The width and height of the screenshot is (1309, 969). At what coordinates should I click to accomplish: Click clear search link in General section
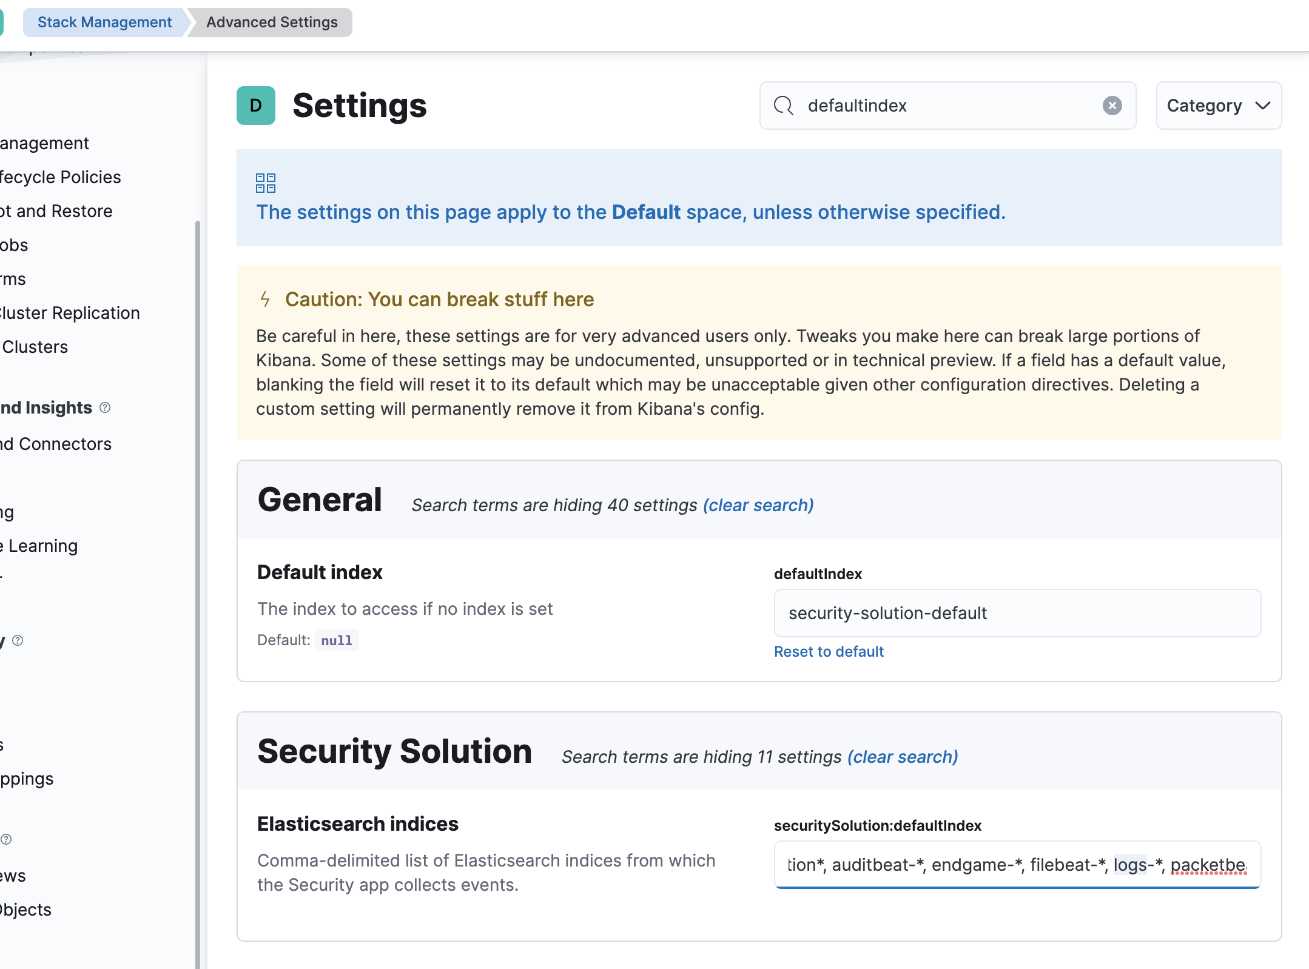tap(758, 505)
